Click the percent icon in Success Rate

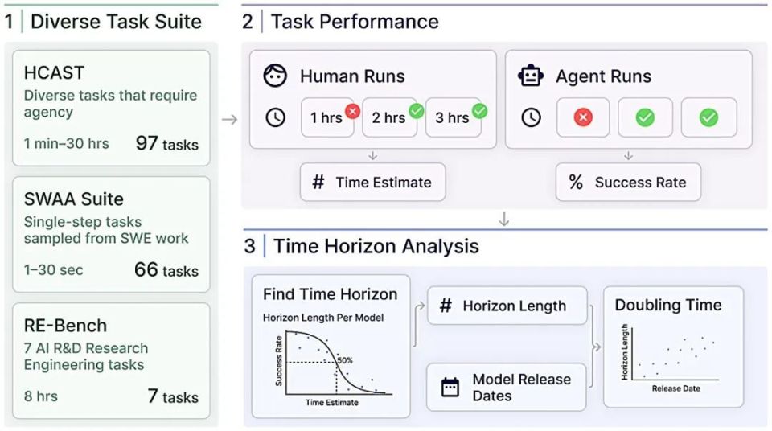tap(576, 183)
